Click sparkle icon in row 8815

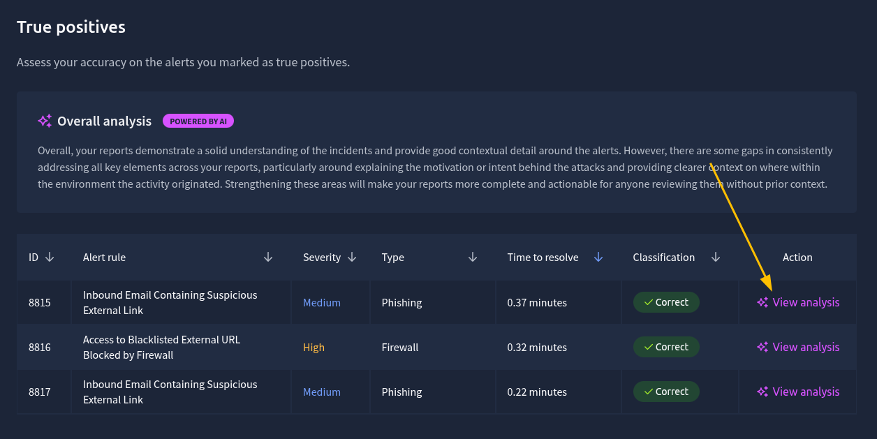[x=762, y=302]
